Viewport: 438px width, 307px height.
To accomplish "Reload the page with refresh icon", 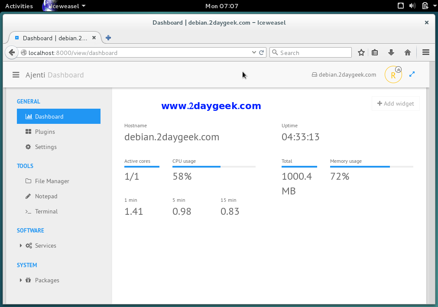I will (x=262, y=52).
